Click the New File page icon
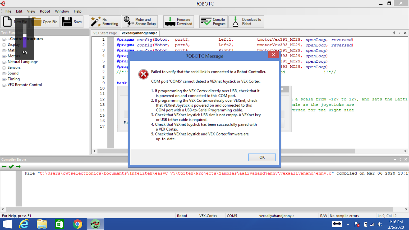This screenshot has height=230, width=409. coord(7,22)
